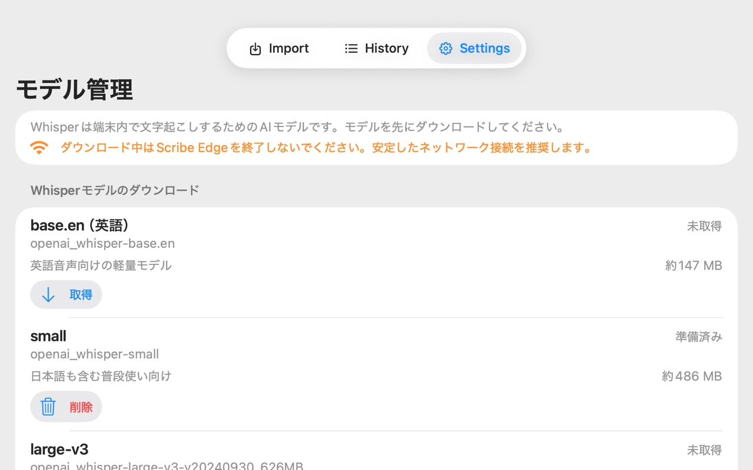Click the 約486 MB size label

click(692, 376)
